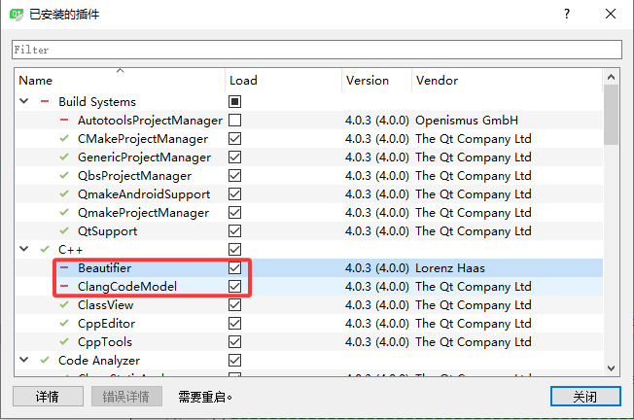Select the QbsProjectManager plugin name
Image resolution: width=634 pixels, height=420 pixels.
coord(134,176)
